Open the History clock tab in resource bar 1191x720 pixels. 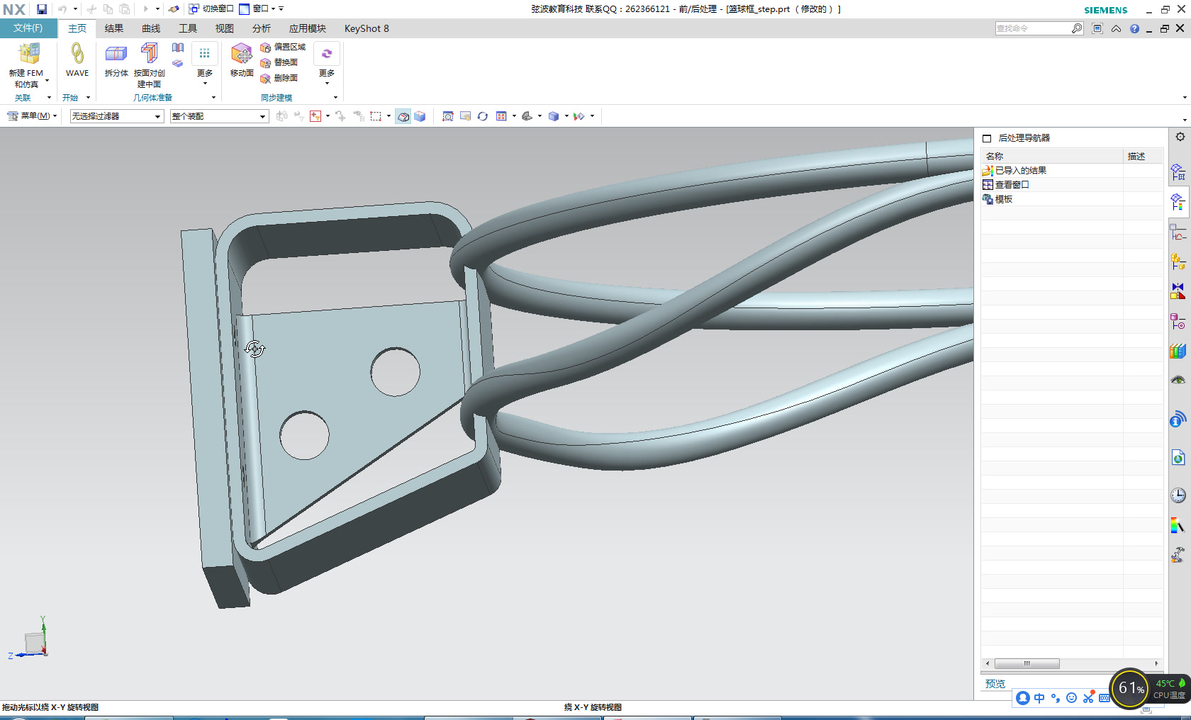[1178, 495]
